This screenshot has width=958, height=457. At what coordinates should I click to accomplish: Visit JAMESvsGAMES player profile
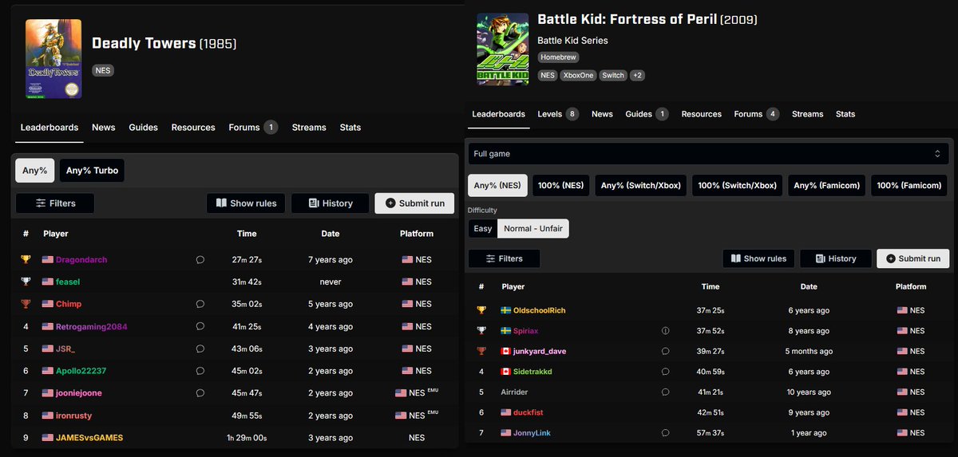click(x=89, y=438)
